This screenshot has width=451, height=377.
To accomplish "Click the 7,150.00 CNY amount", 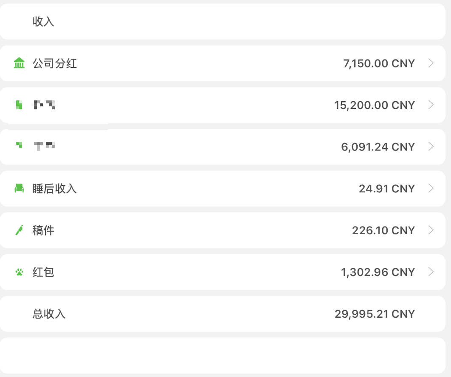I will click(x=379, y=64).
